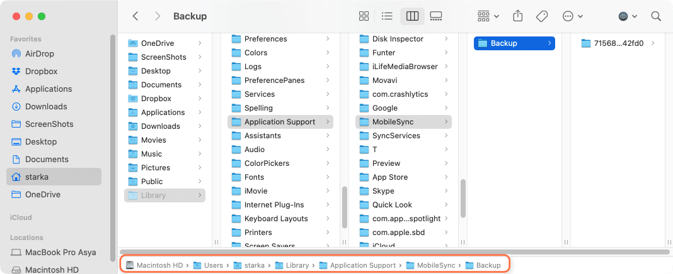
Task: Select the highlighted Backup folder
Action: pyautogui.click(x=514, y=43)
